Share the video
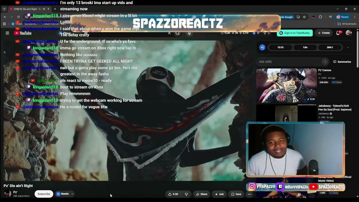The height and width of the screenshot is (202, 359). tap(202, 194)
